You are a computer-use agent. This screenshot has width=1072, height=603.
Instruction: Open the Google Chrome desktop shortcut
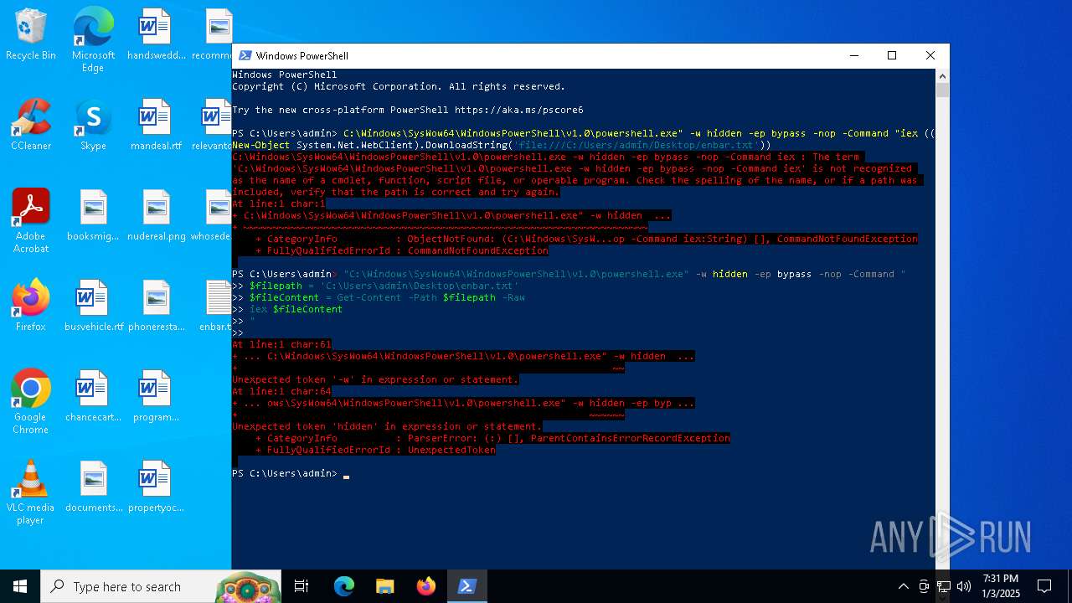click(x=31, y=401)
